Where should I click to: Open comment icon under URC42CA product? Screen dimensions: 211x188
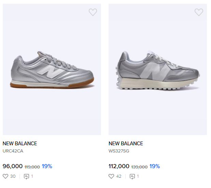click(26, 176)
